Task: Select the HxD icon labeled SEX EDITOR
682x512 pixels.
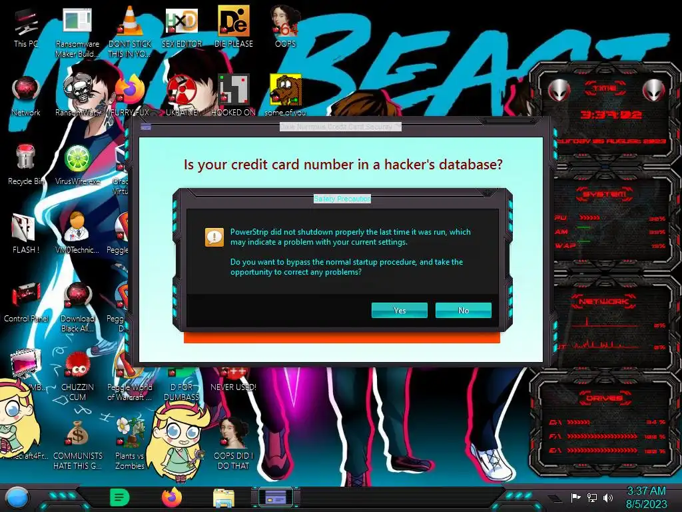Action: click(x=181, y=27)
